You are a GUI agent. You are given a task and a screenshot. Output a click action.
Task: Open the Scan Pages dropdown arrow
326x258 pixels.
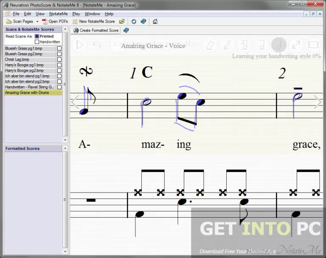(37, 21)
